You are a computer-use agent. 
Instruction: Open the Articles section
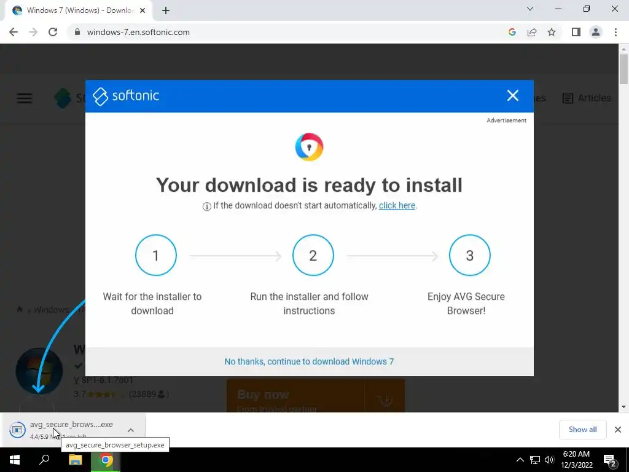point(587,98)
